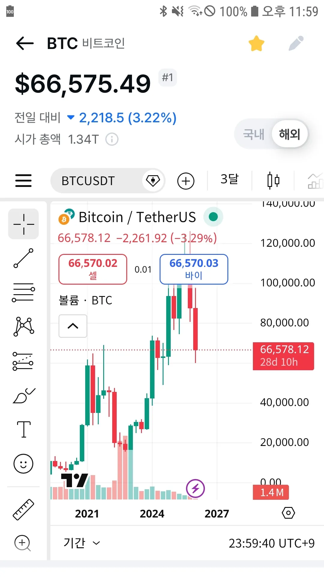Toggle the BTC favorite star
This screenshot has height=577, width=324.
(256, 44)
